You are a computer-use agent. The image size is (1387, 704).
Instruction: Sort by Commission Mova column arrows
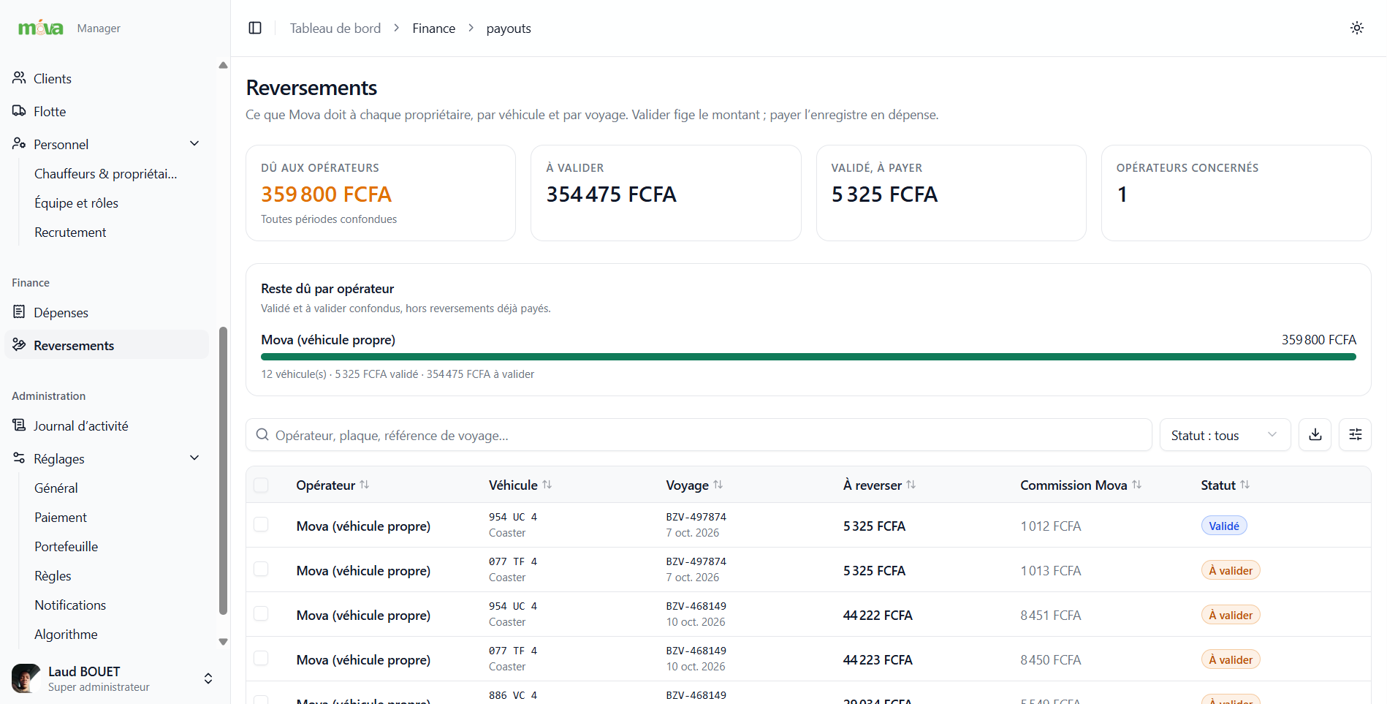point(1137,485)
